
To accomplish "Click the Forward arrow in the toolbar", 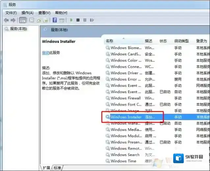I will tap(14, 20).
